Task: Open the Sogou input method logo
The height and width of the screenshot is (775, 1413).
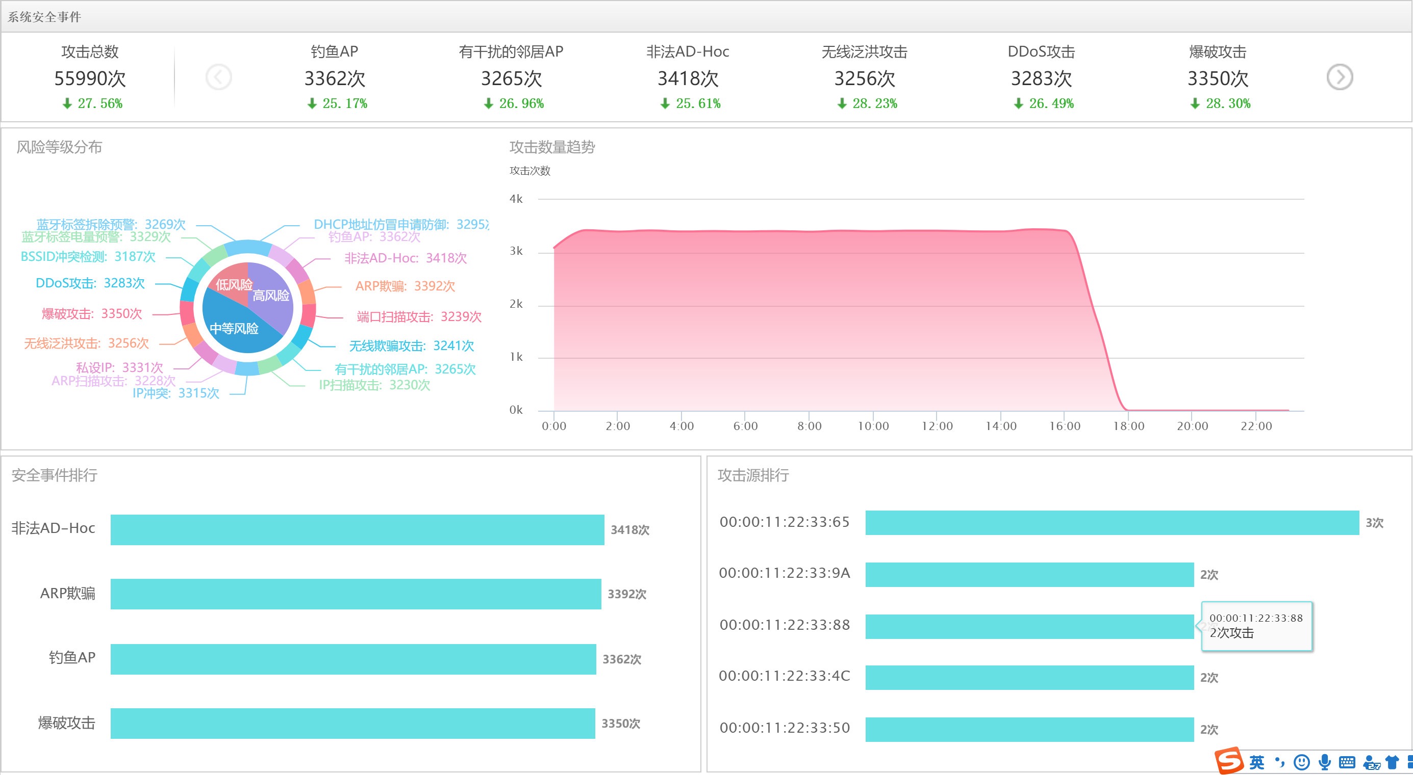Action: pos(1229,761)
